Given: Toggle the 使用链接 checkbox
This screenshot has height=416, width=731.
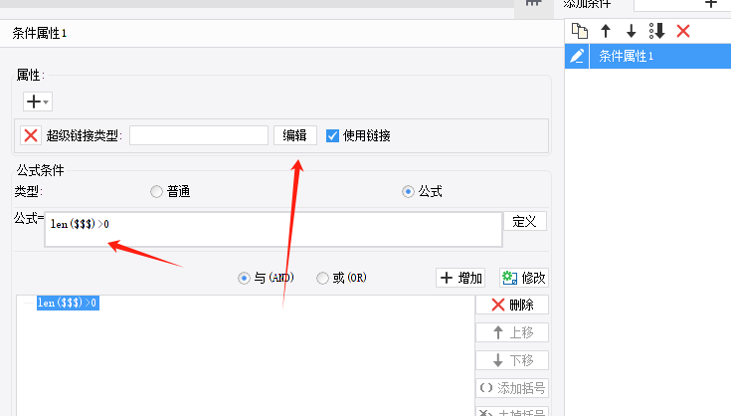Looking at the screenshot, I should coord(332,135).
